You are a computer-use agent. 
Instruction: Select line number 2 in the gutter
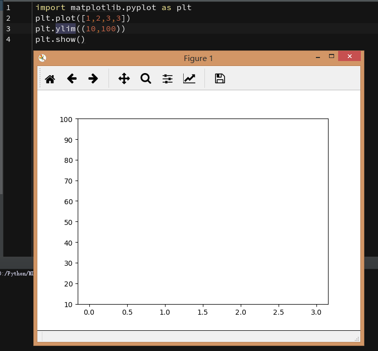pyautogui.click(x=9, y=18)
